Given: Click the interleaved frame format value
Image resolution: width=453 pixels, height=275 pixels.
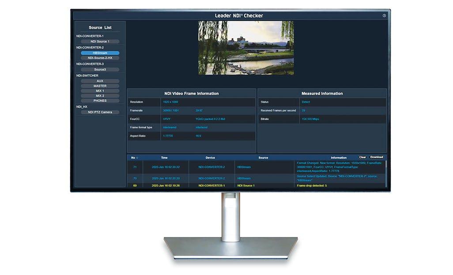Looking at the screenshot, I should [x=170, y=128].
